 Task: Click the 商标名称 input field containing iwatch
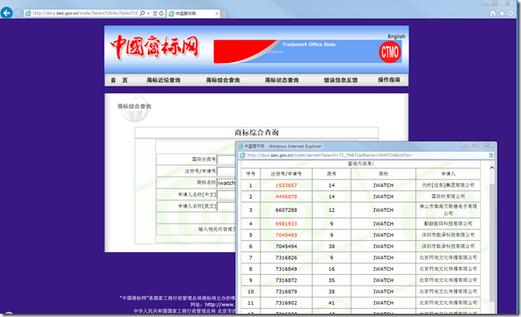tap(227, 183)
